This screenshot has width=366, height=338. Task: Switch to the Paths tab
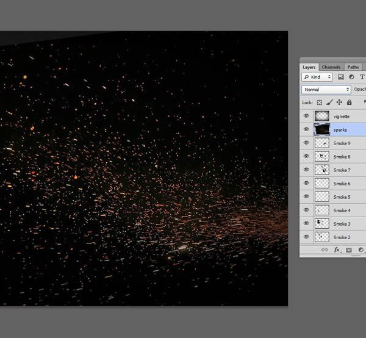point(353,67)
